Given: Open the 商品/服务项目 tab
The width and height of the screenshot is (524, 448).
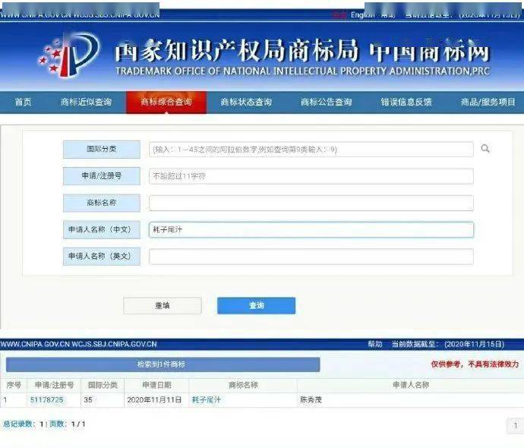Looking at the screenshot, I should [x=488, y=102].
